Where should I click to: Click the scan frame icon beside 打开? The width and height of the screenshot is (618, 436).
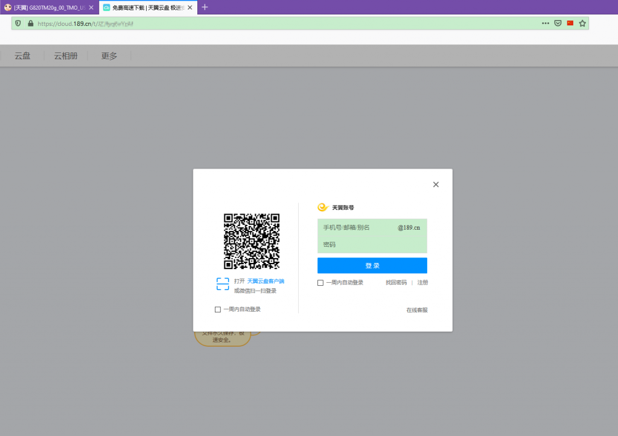click(x=223, y=284)
